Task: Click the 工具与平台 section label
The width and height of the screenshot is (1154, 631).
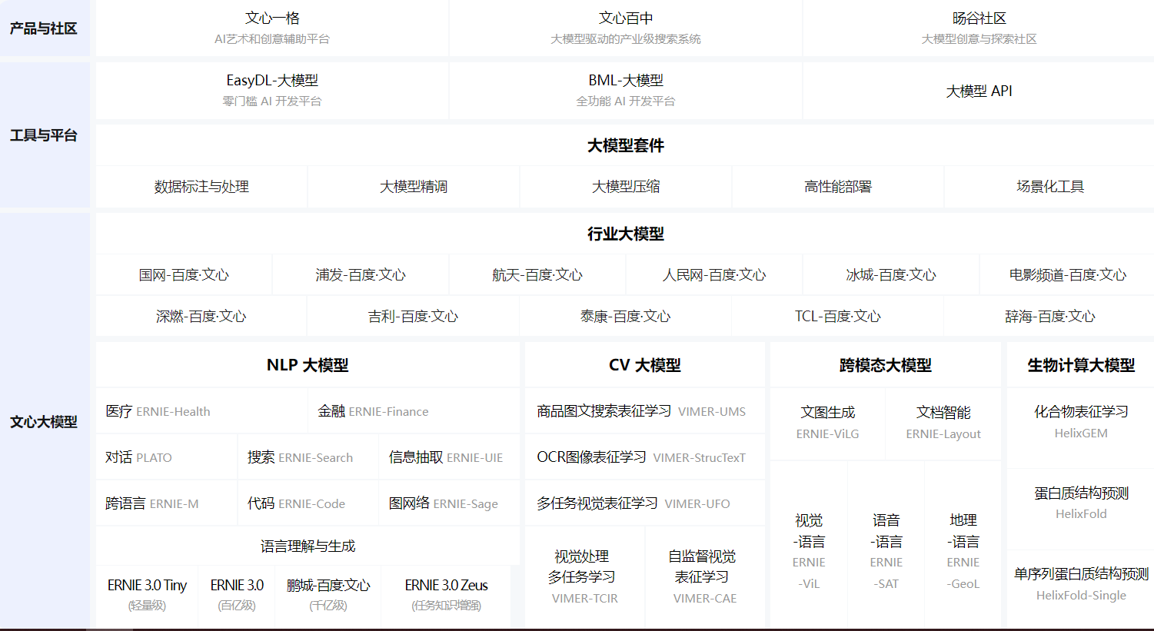Action: click(44, 135)
